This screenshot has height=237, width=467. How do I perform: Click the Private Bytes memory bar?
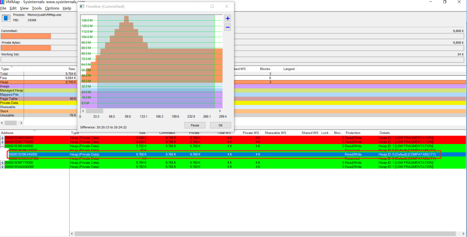pyautogui.click(x=232, y=48)
